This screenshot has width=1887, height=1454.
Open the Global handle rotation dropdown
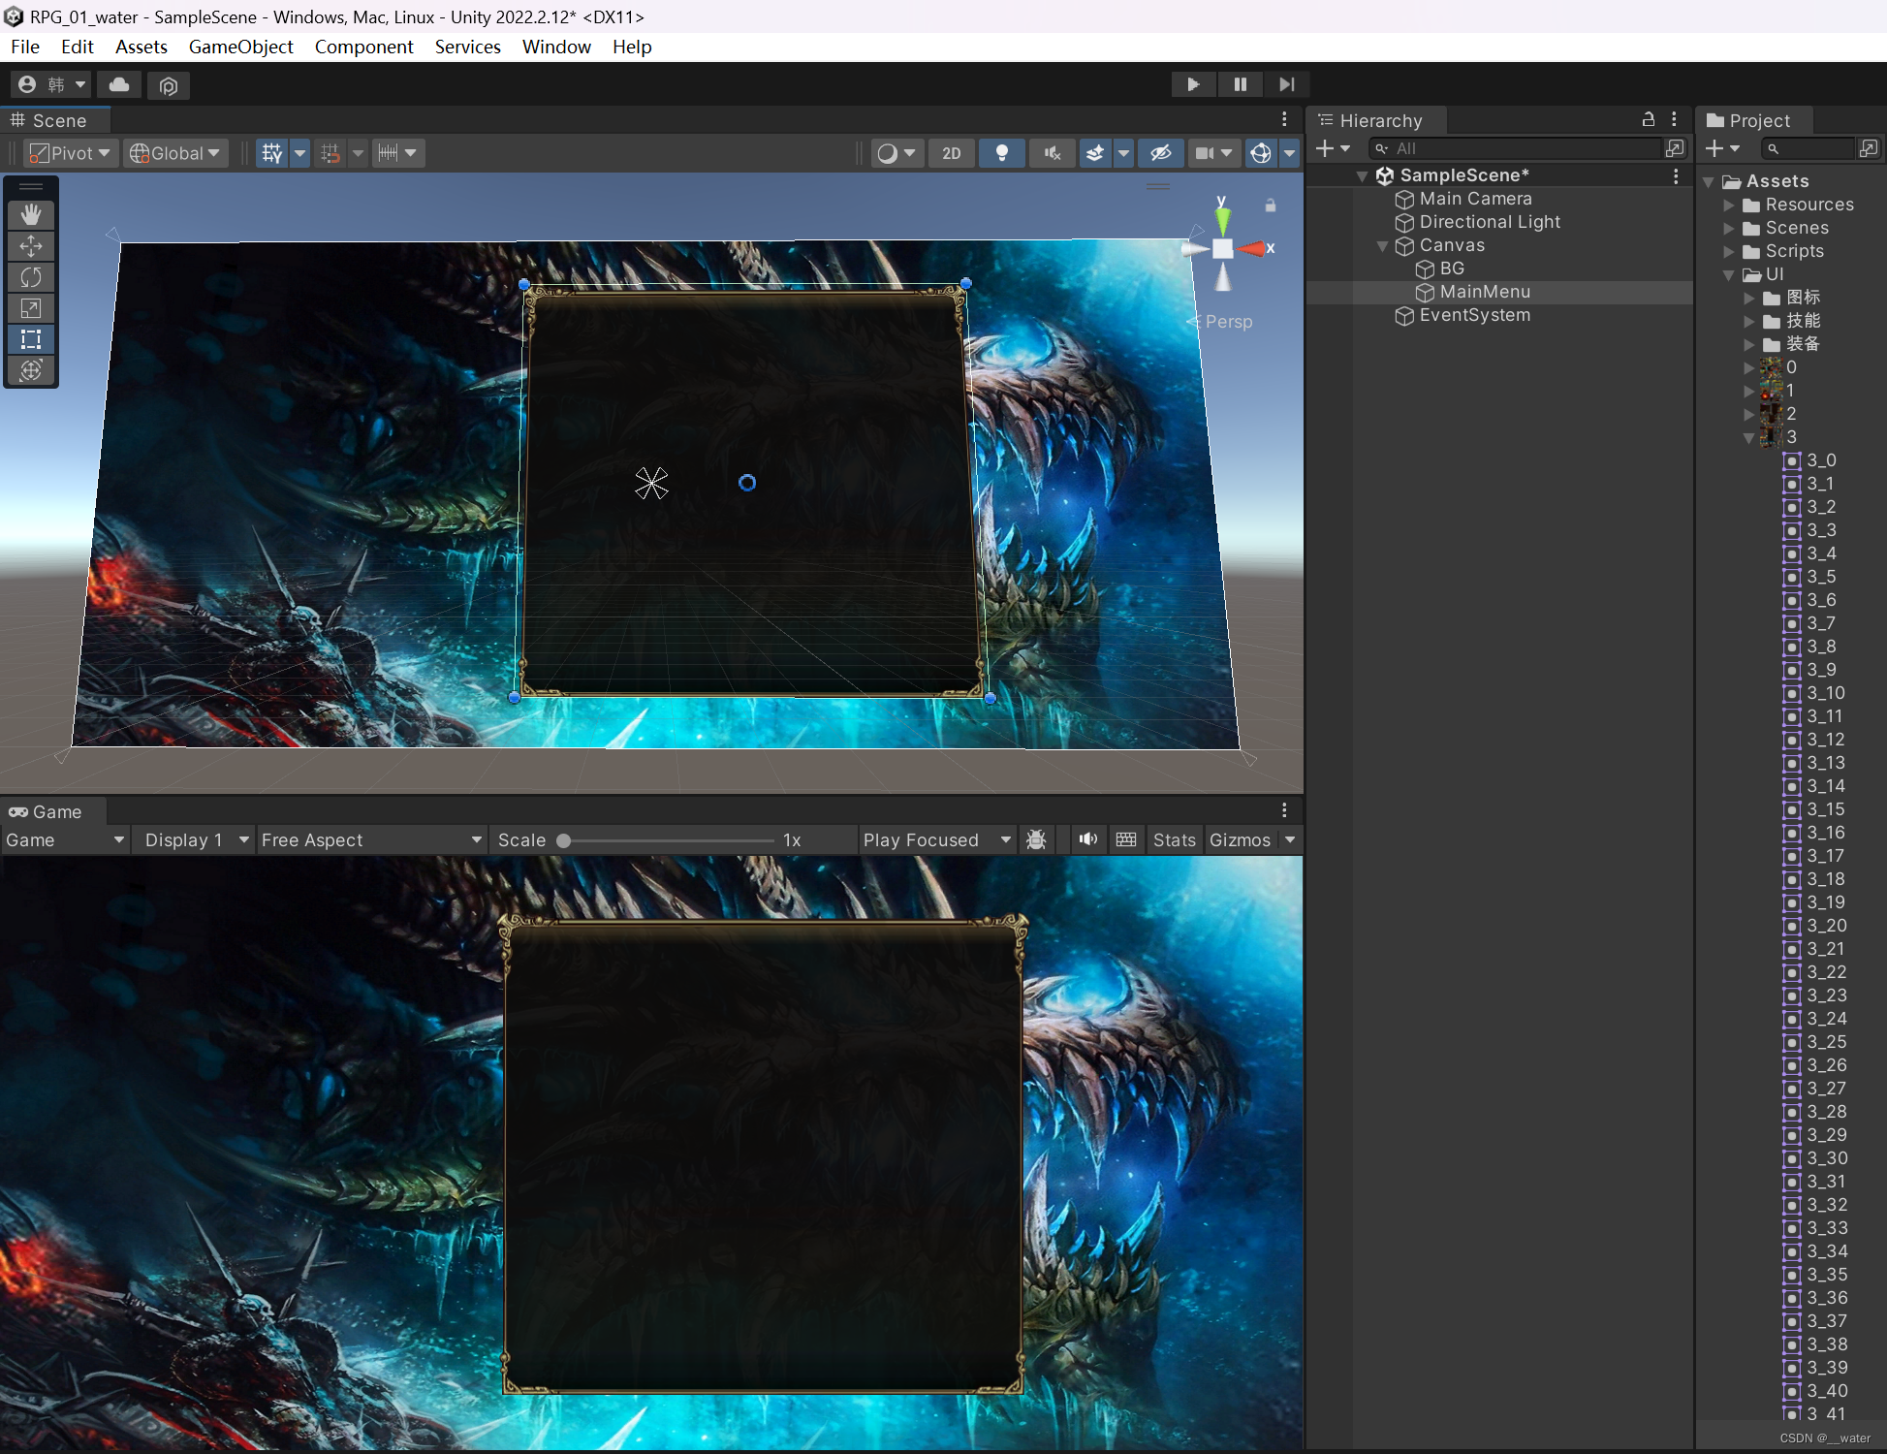click(175, 153)
